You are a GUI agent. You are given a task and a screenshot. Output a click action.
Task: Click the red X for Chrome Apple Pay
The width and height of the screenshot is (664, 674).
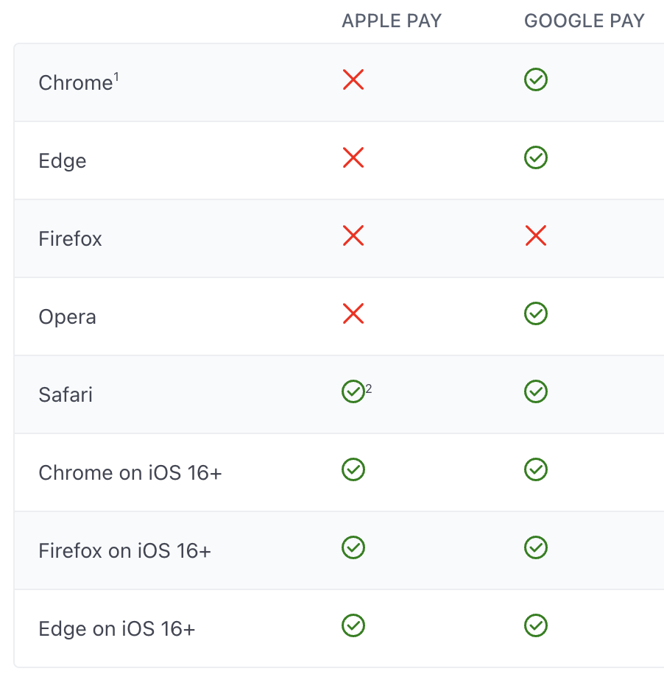(353, 79)
